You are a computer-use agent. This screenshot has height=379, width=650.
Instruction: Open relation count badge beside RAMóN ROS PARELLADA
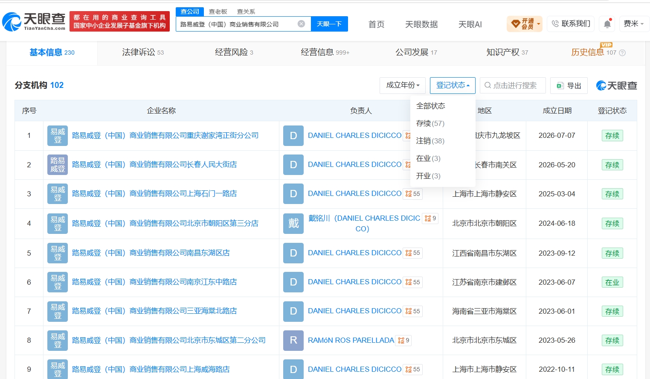(x=403, y=341)
